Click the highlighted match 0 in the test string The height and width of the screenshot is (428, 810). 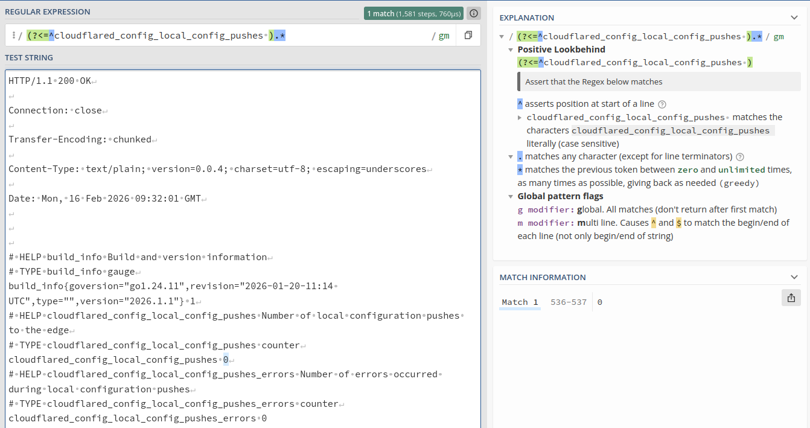point(226,360)
